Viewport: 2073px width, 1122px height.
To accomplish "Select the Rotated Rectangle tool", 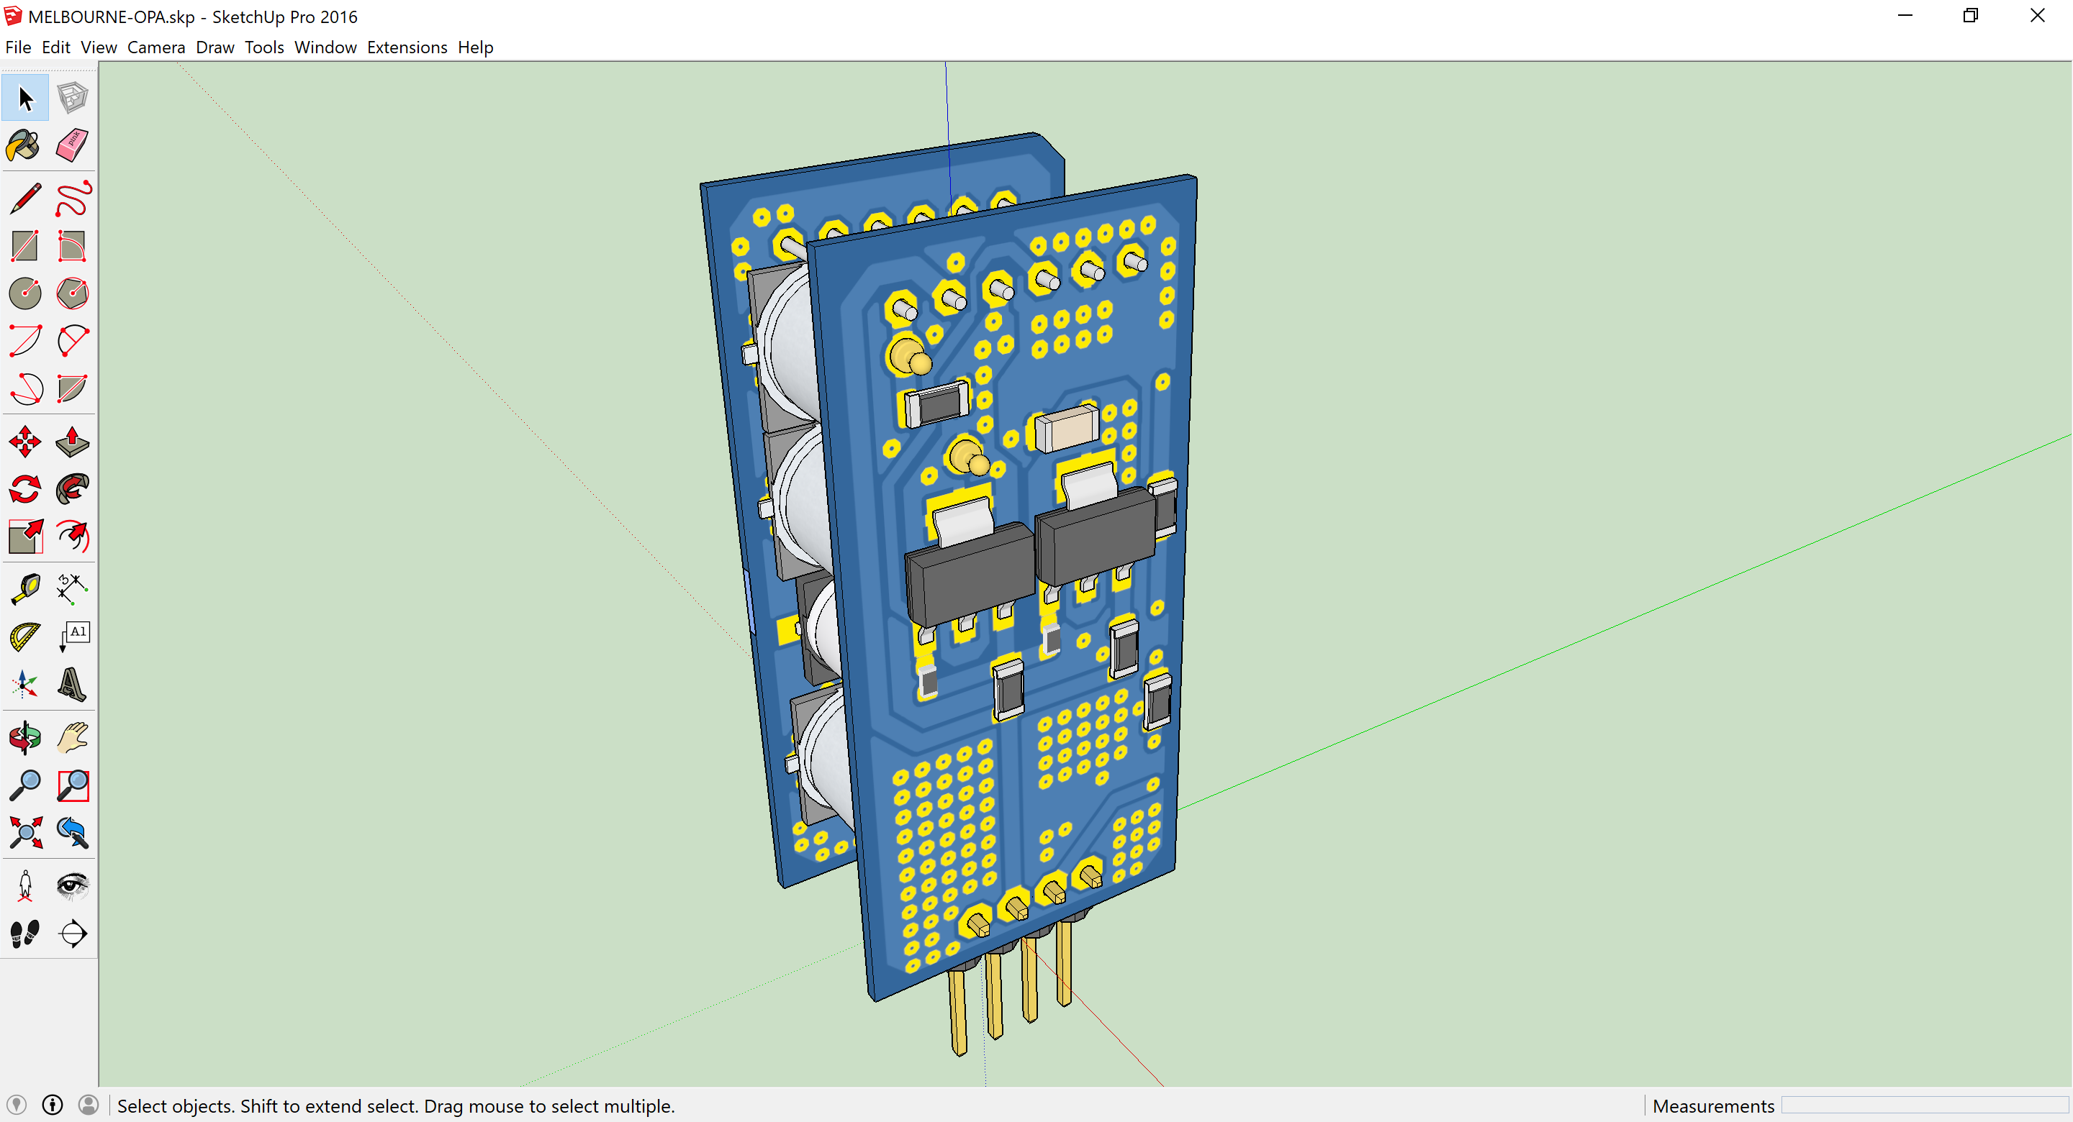I will [x=73, y=246].
